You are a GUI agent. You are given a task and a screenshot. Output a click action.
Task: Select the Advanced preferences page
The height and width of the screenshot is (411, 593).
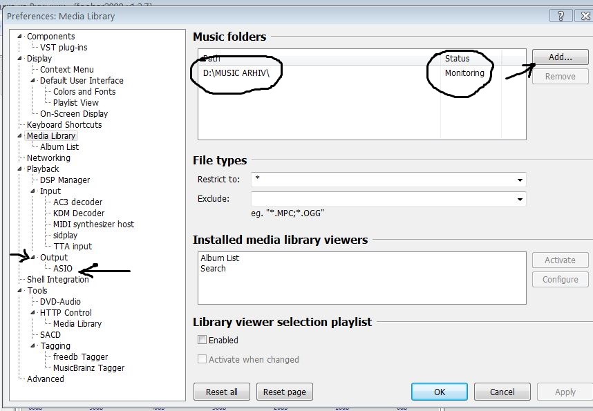[46, 379]
